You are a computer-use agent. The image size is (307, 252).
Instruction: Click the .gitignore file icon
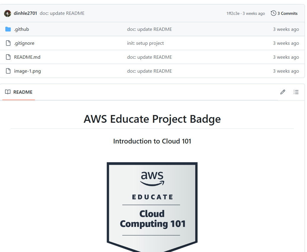pos(8,43)
